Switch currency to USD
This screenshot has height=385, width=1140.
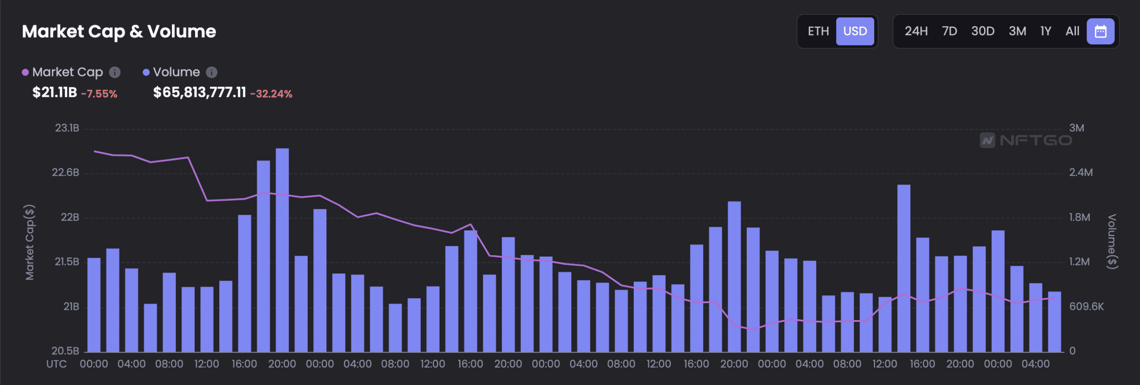click(x=855, y=32)
